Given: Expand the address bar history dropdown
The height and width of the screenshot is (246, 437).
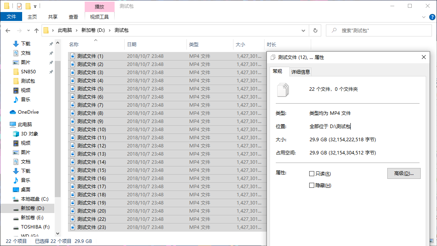Looking at the screenshot, I should 303,31.
